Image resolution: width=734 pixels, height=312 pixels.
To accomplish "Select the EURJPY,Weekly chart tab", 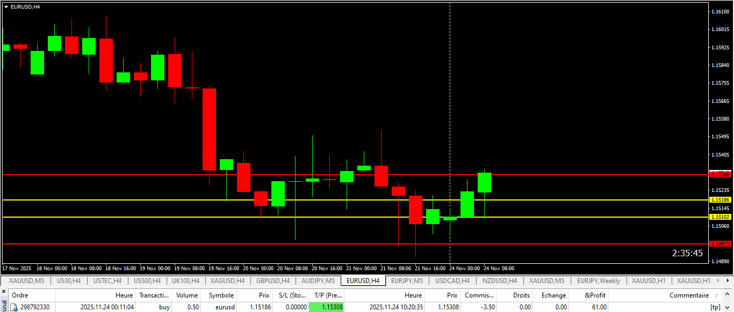I will point(598,280).
